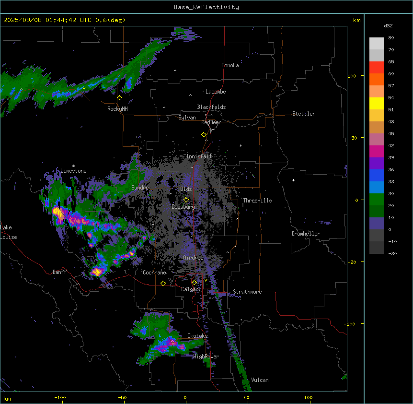Click the Innisfail town label
The height and width of the screenshot is (404, 413).
pyautogui.click(x=199, y=156)
